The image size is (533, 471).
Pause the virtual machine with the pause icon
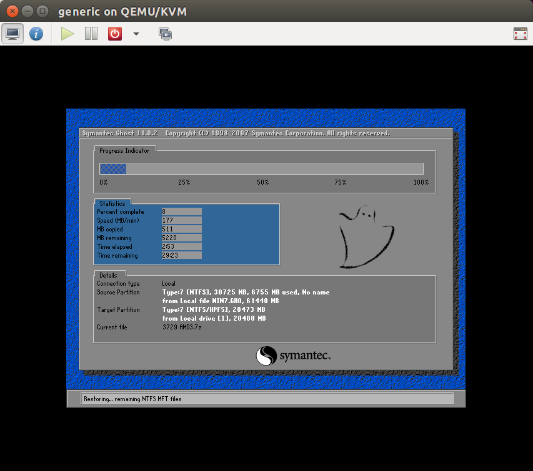coord(91,34)
